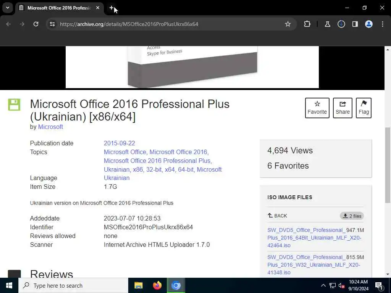
Task: Download all with the 2 files button
Action: 352,216
